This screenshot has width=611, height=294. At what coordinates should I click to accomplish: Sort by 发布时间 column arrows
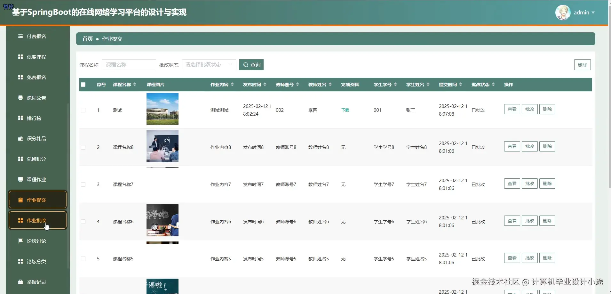(x=265, y=85)
